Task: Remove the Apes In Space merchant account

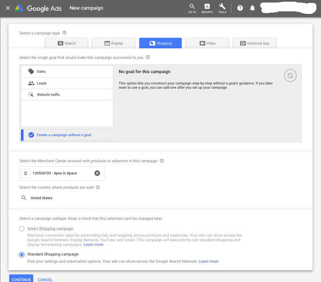Action: [x=97, y=173]
